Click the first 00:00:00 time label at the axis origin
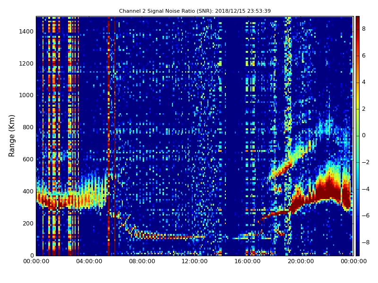 (x=36, y=261)
